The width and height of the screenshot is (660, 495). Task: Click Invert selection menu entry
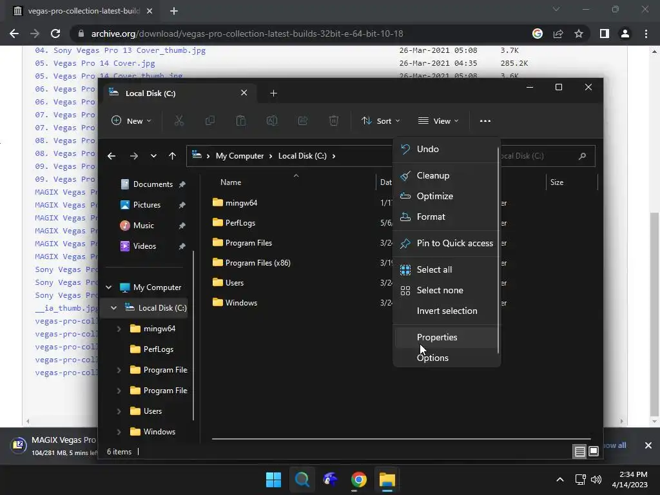click(446, 311)
